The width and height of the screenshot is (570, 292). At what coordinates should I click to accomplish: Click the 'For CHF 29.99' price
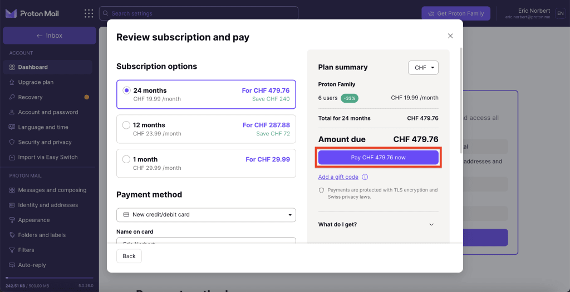coord(268,159)
